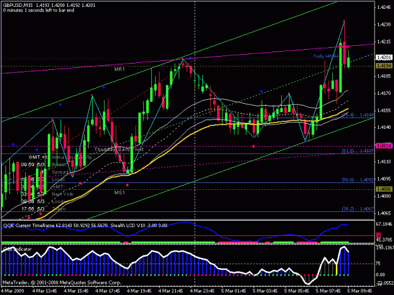Click the MR1 label on the chart
The image size is (394, 295).
pos(120,69)
